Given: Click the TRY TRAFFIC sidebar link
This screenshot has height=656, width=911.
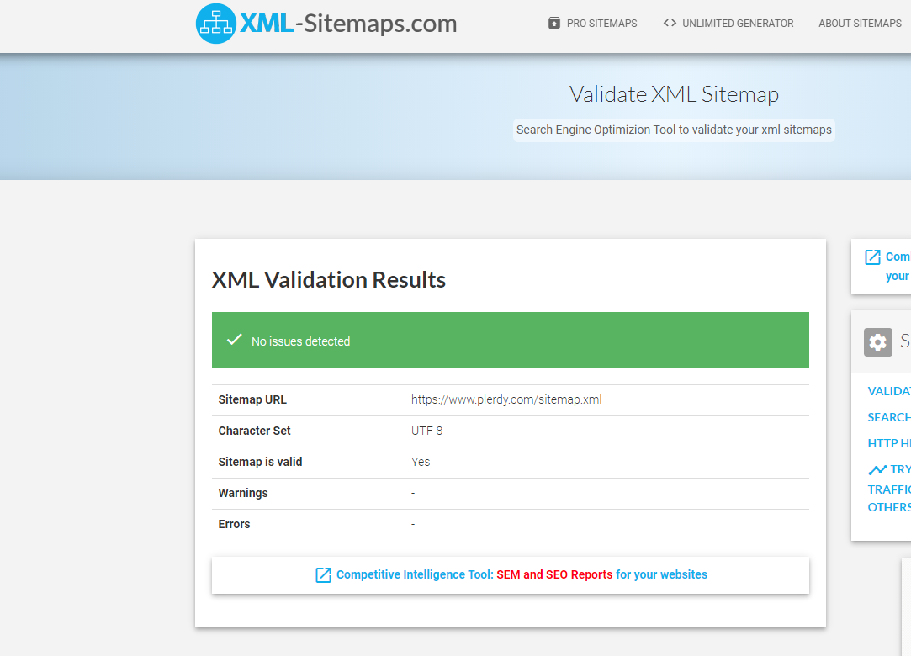Looking at the screenshot, I should (x=897, y=468).
